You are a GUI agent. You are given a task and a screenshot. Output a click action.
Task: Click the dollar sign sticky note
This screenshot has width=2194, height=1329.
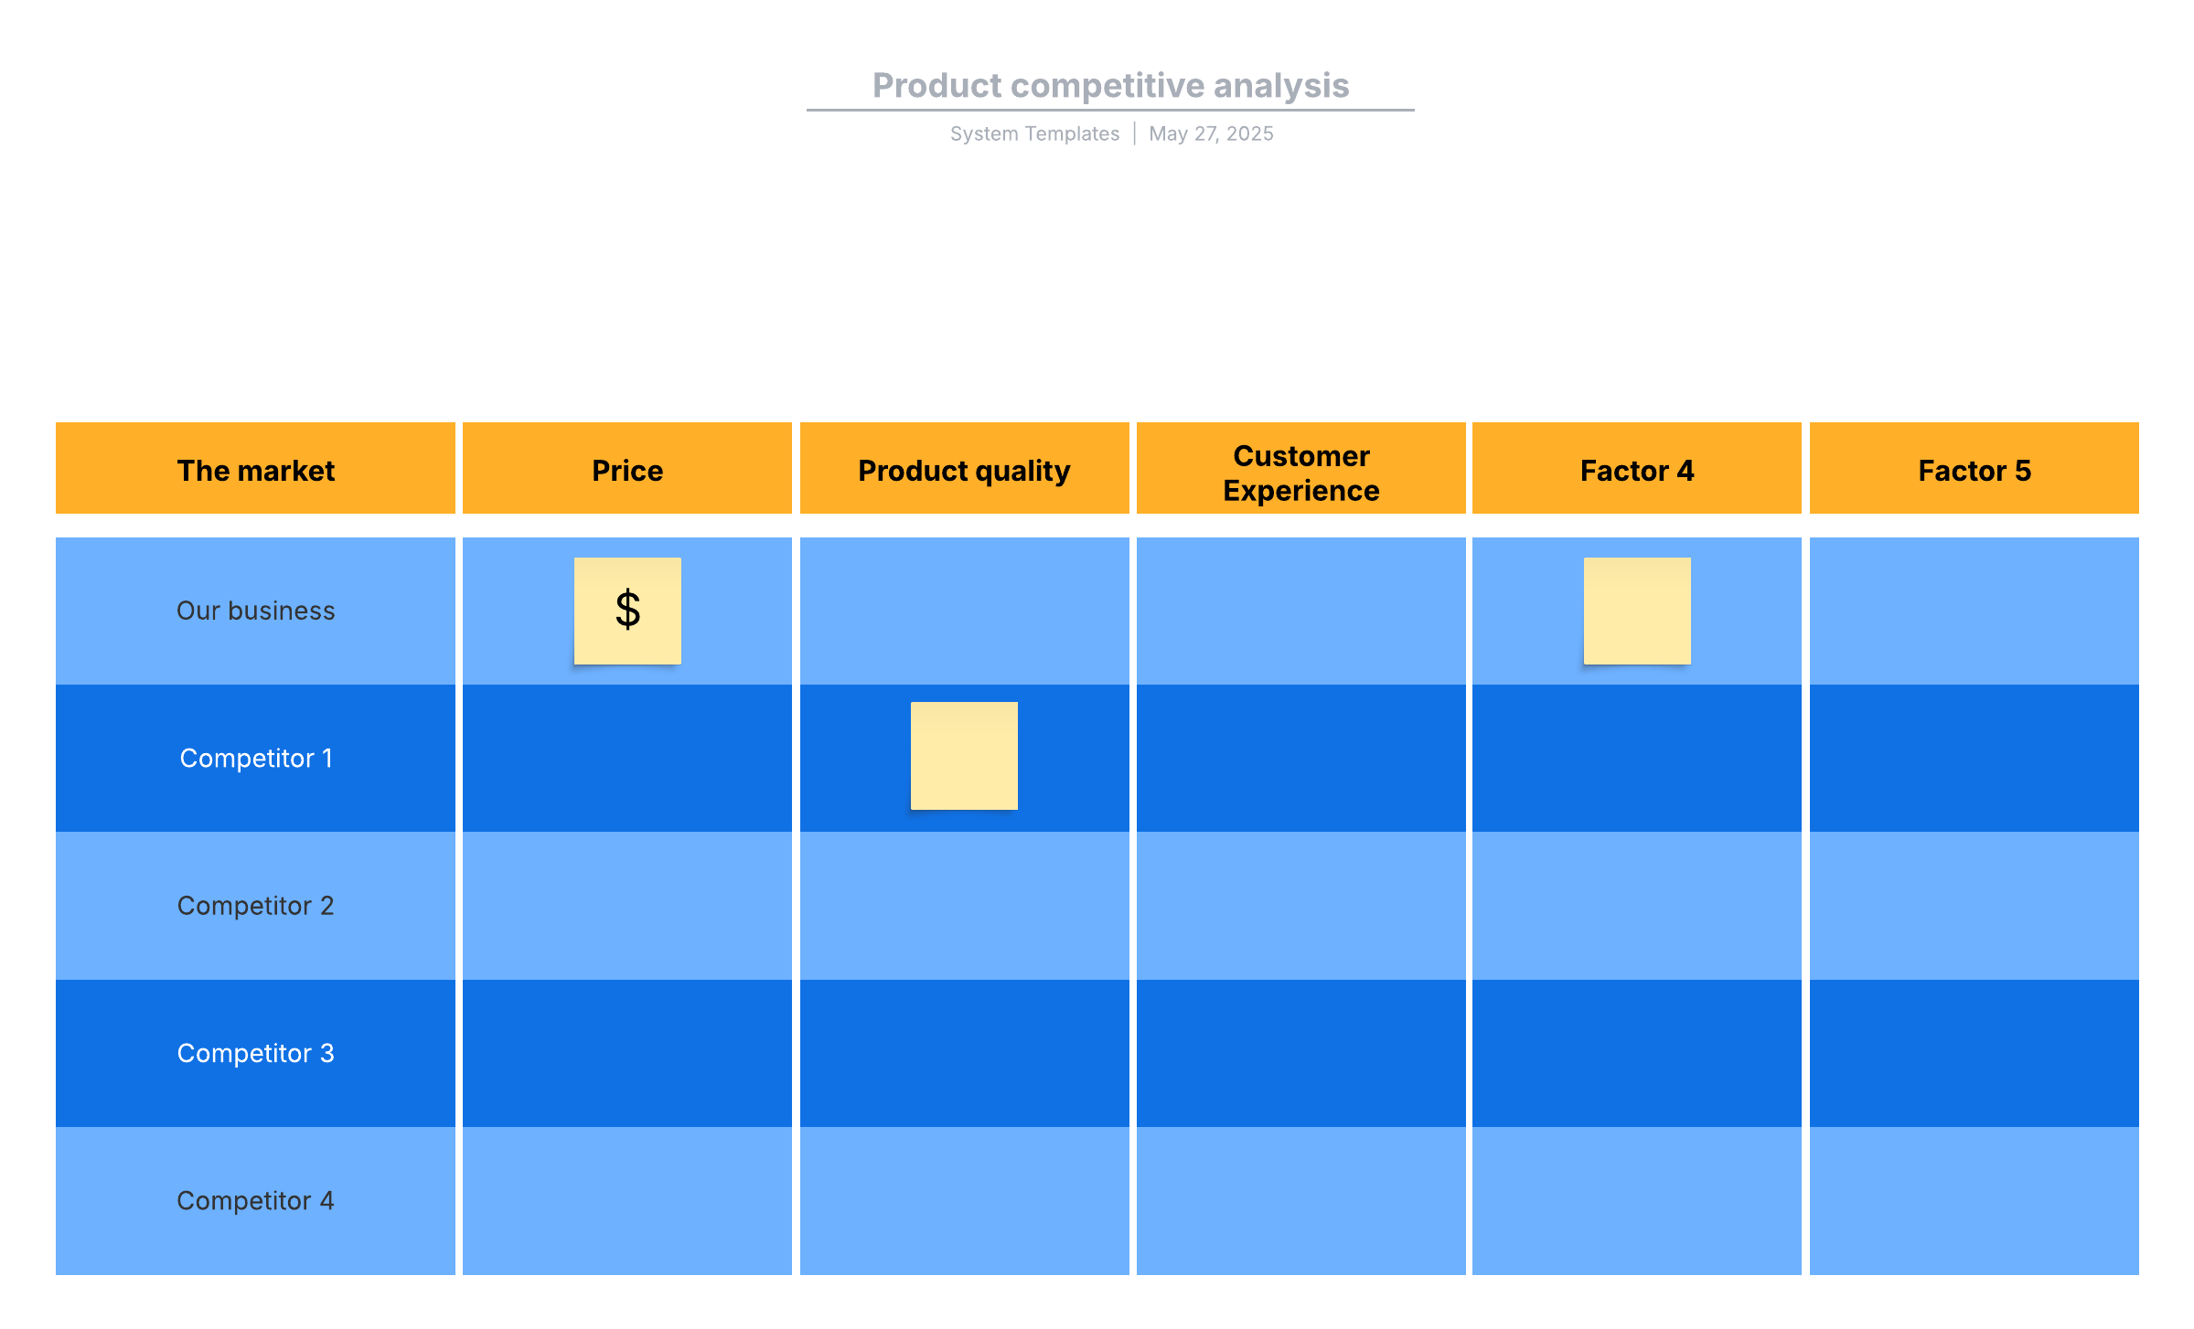[x=627, y=611]
